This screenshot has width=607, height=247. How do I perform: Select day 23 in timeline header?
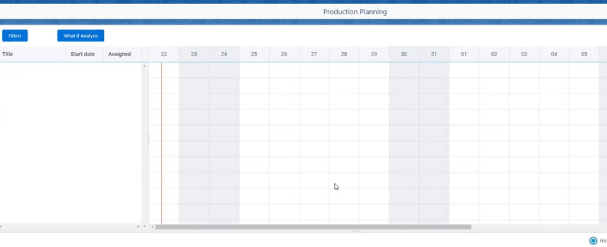[194, 54]
